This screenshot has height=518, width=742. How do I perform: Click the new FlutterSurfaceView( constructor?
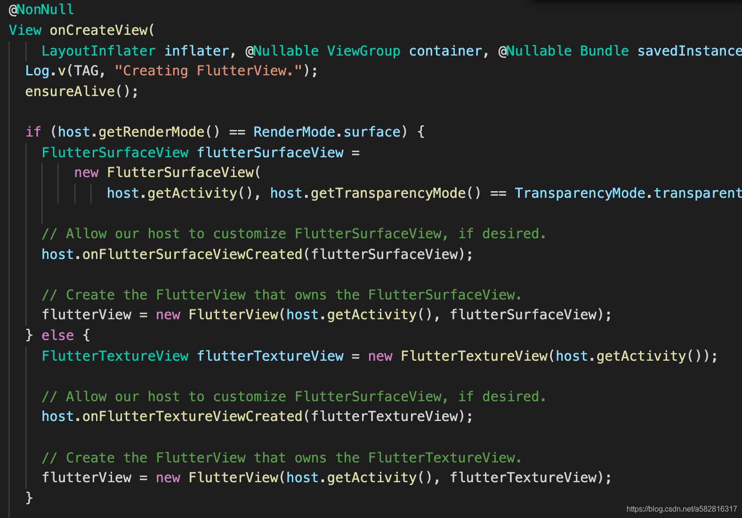point(167,172)
